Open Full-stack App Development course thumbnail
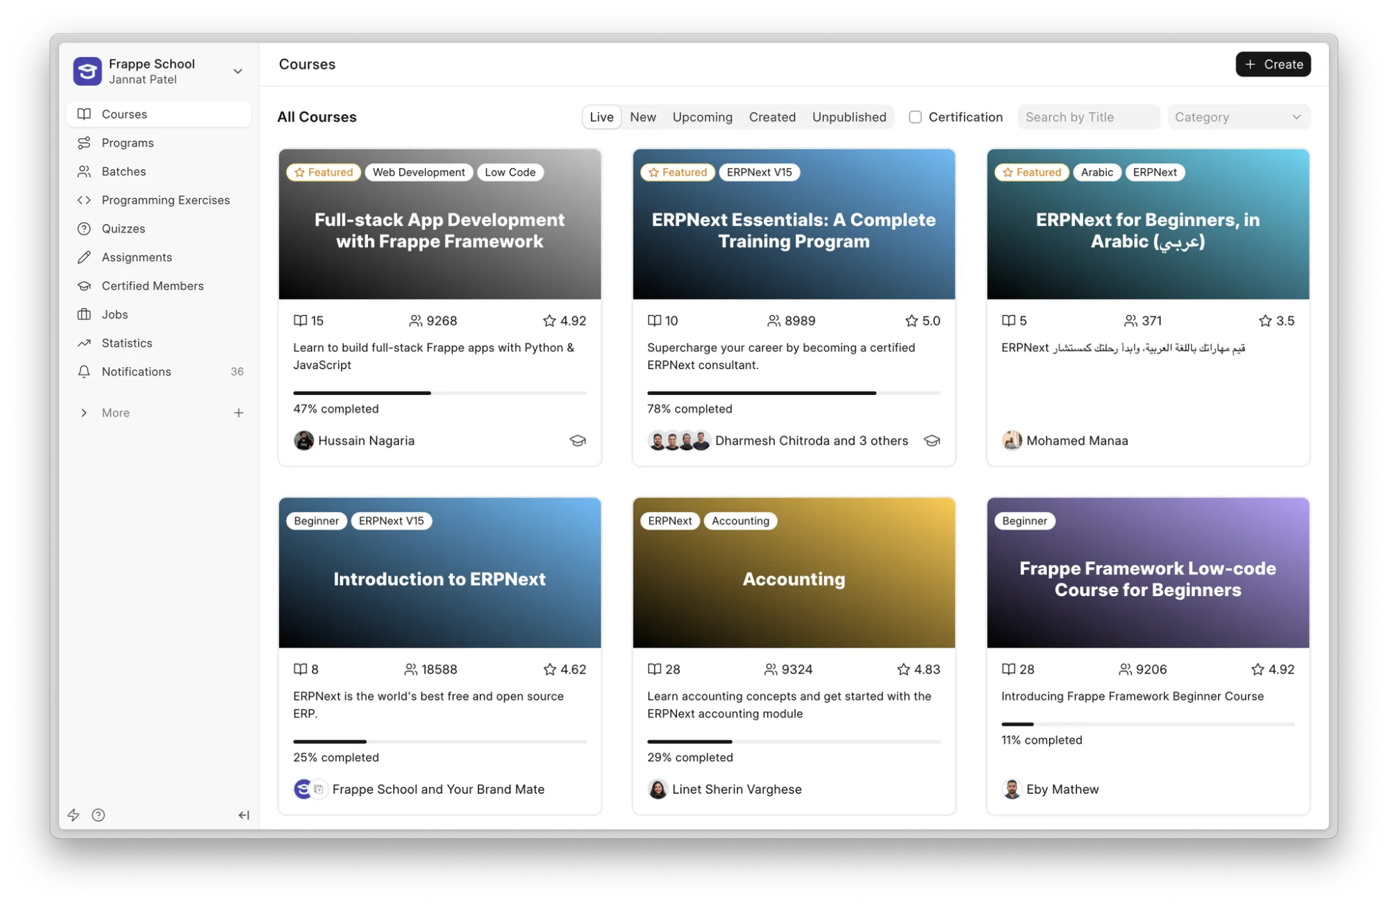The image size is (1388, 905). (440, 224)
